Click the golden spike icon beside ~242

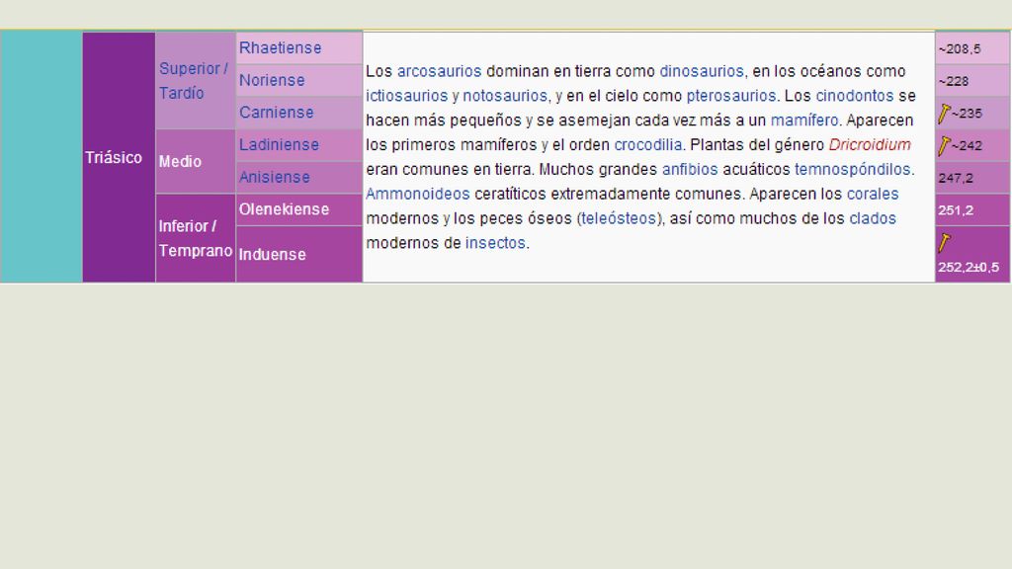point(944,146)
